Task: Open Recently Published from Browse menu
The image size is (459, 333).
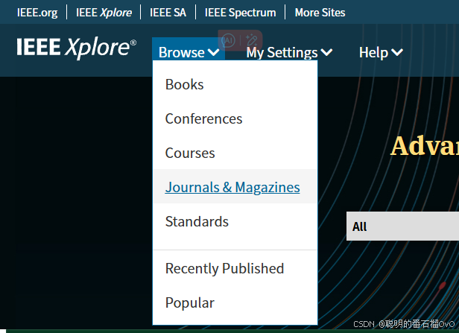Action: coord(224,268)
